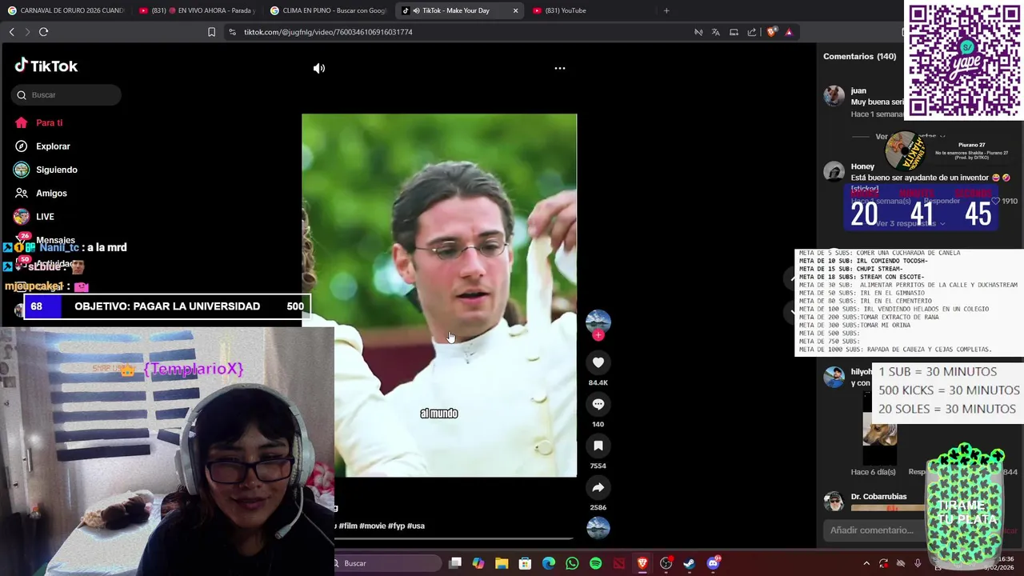Open Copilot from taskbar
This screenshot has width=1024, height=576.
click(478, 563)
